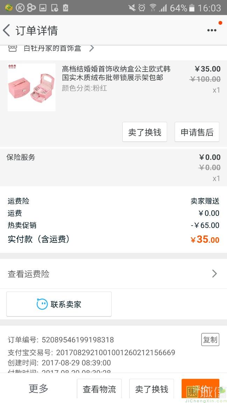Tap the Wi-Fi icon in status bar

pyautogui.click(x=153, y=8)
